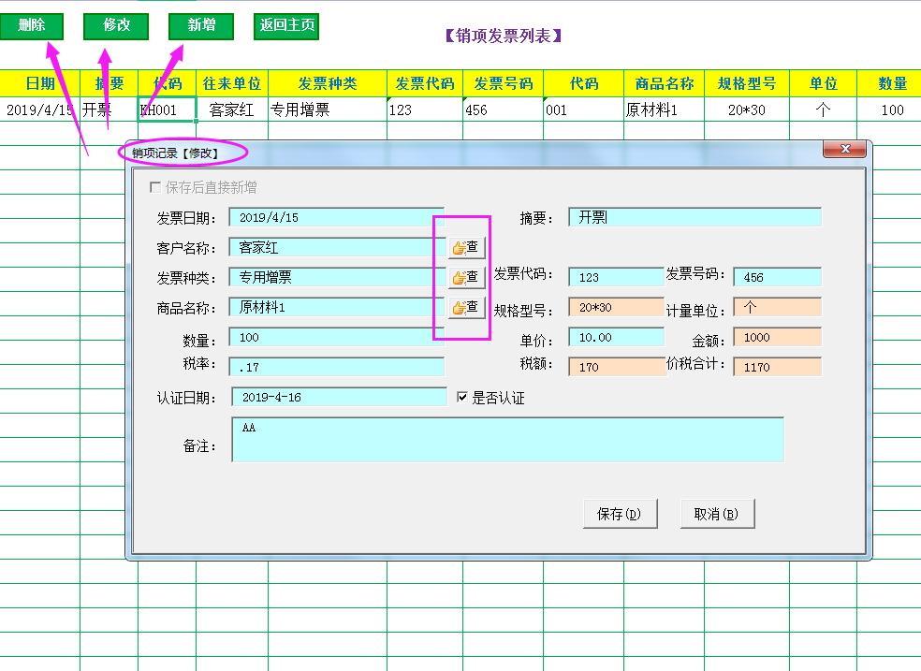The height and width of the screenshot is (671, 921).
Task: Click the 取消(B) button
Action: (717, 513)
